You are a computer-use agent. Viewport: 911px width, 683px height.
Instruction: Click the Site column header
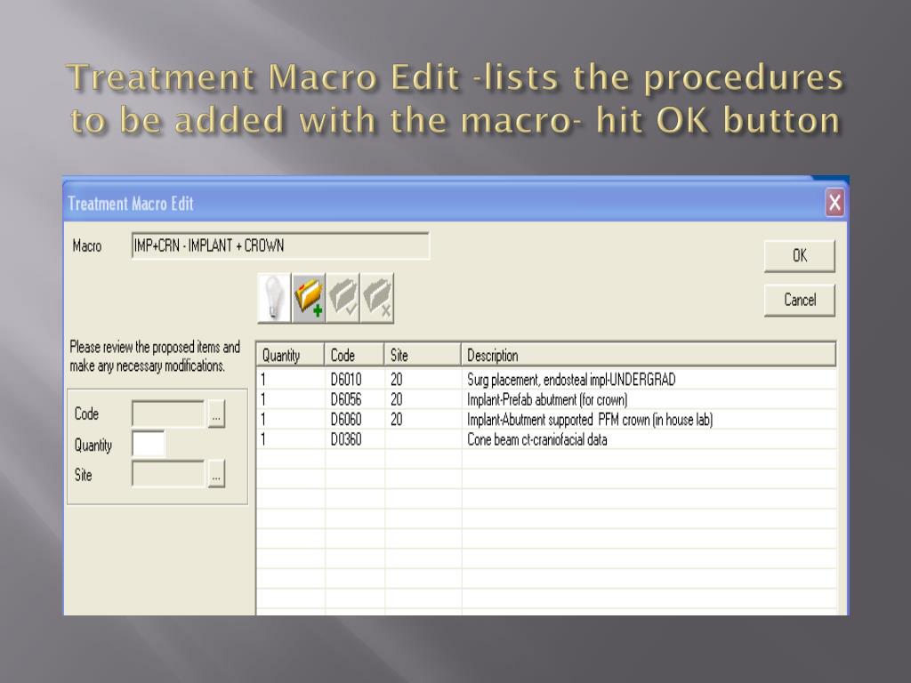tap(423, 355)
